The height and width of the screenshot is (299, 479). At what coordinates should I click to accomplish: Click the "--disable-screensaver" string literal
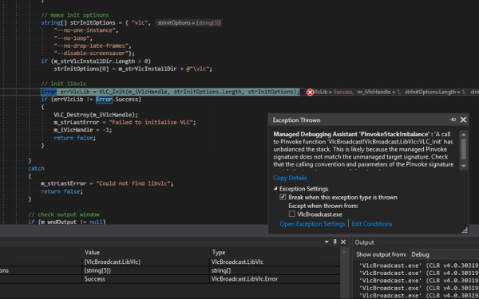pyautogui.click(x=91, y=53)
